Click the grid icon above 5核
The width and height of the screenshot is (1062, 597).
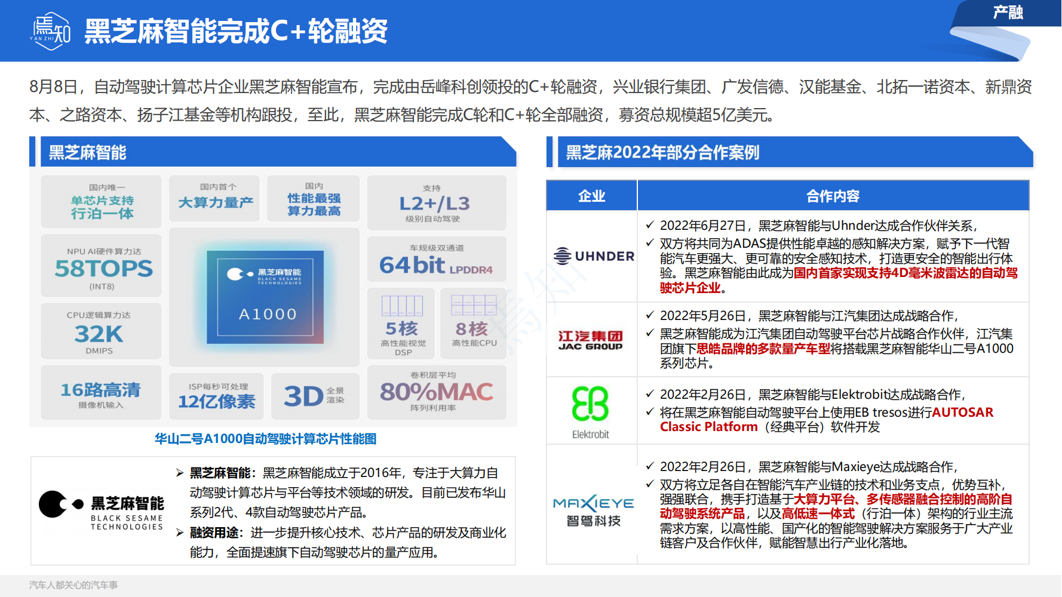(402, 306)
